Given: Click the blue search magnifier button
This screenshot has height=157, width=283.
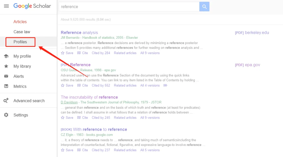Looking at the screenshot, I should (x=204, y=7).
